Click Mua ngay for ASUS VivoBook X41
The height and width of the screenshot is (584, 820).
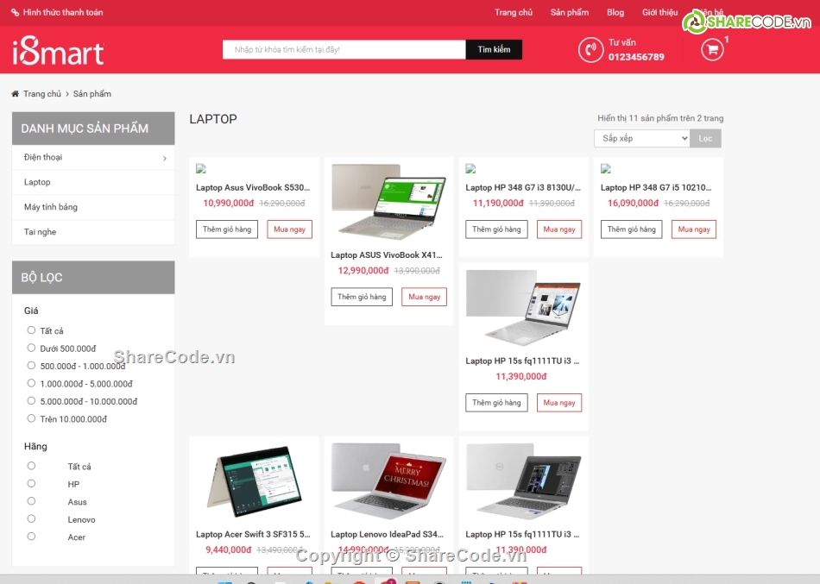coord(424,297)
